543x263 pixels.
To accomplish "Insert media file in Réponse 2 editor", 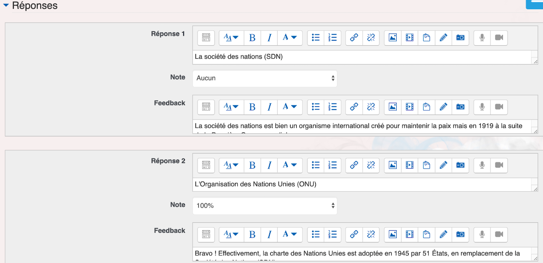I will coord(409,165).
